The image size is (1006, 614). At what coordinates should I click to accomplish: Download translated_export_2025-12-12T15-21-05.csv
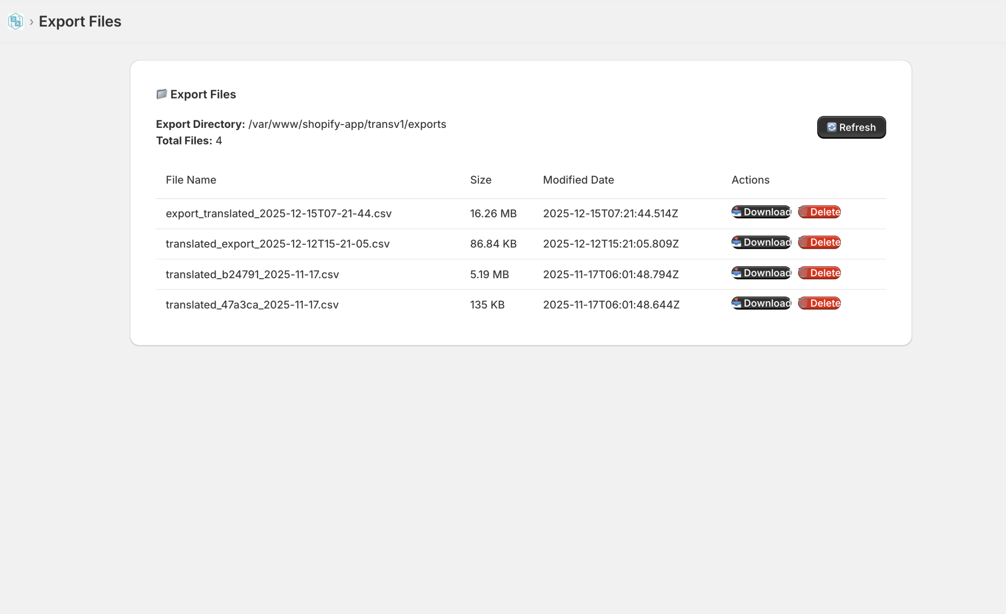click(x=761, y=242)
